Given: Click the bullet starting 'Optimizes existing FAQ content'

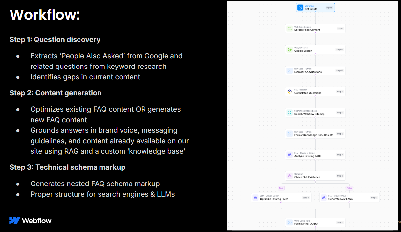Looking at the screenshot, I should pos(106,114).
